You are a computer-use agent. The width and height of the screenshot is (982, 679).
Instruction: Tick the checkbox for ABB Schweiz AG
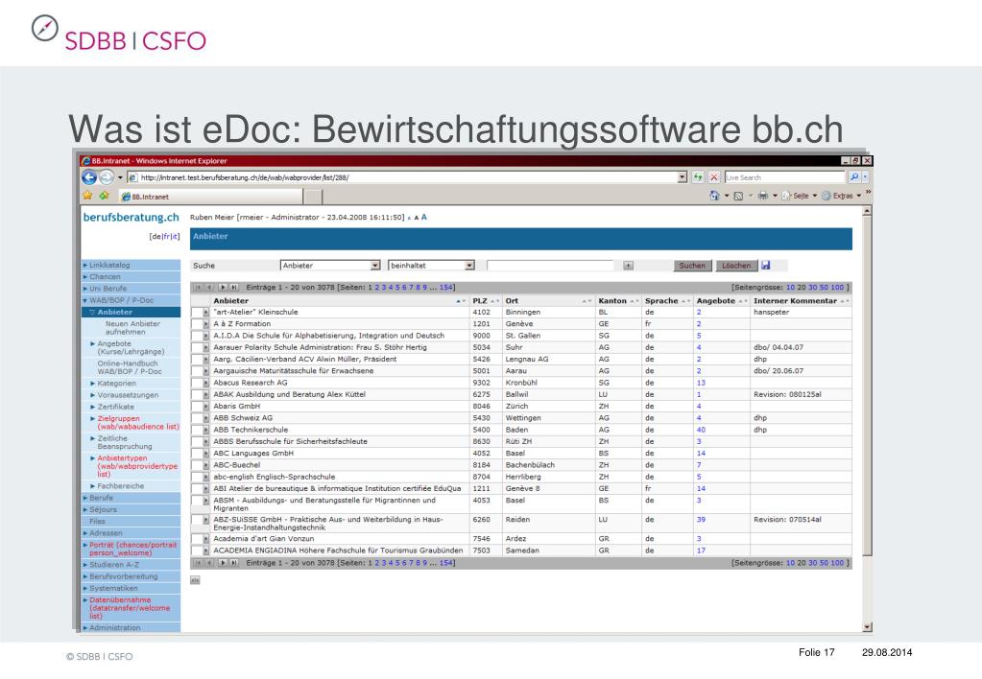tap(198, 418)
